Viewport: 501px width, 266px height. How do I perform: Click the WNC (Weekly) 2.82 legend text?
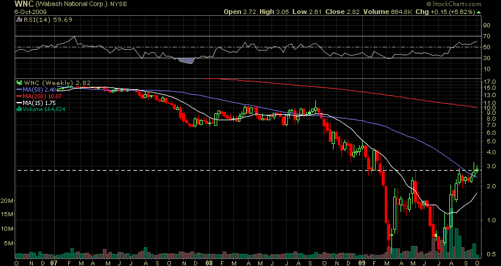57,83
